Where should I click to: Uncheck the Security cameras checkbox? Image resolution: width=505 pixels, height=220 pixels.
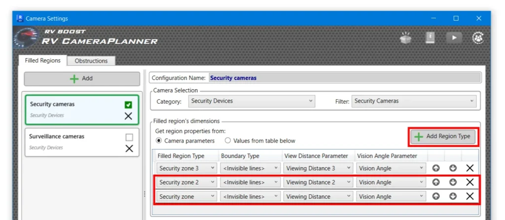click(x=129, y=105)
